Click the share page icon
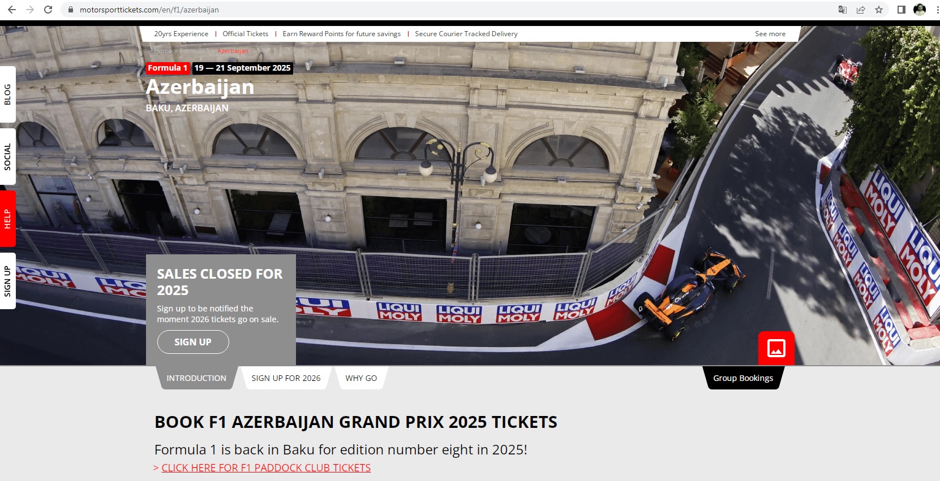Image resolution: width=940 pixels, height=481 pixels. tap(861, 10)
